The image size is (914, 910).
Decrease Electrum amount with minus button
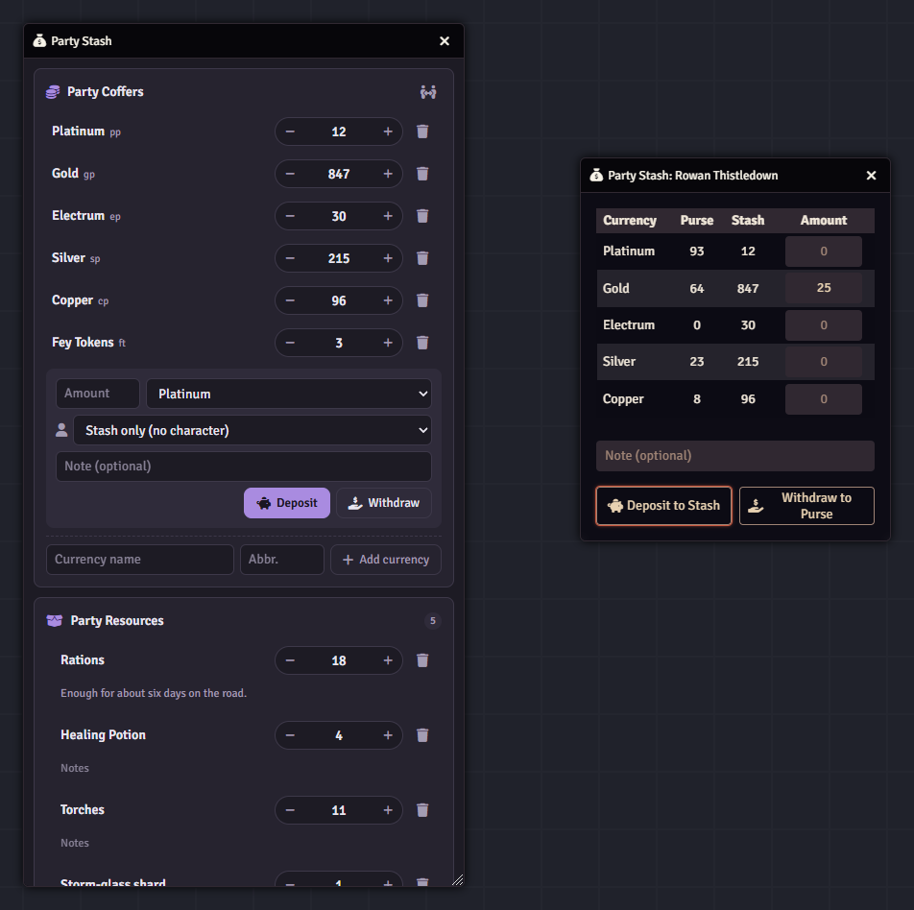click(290, 216)
